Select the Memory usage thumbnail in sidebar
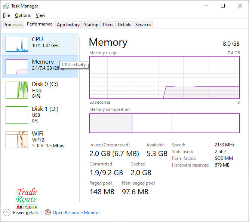The image size is (249, 222). pos(17,67)
